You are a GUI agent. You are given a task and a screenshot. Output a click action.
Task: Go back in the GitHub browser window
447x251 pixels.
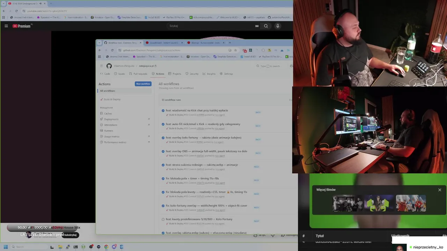(100, 50)
